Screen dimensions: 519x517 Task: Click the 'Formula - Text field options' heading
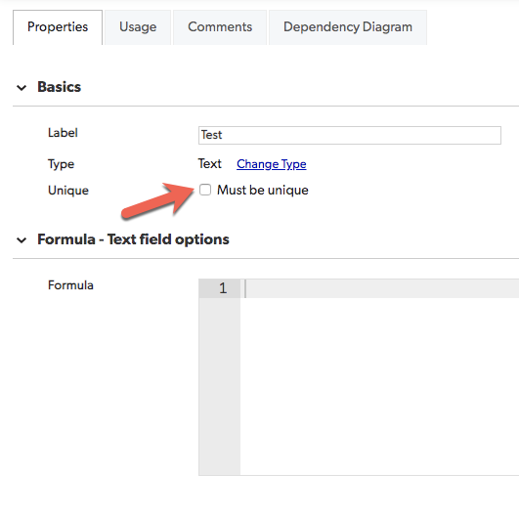pyautogui.click(x=133, y=239)
